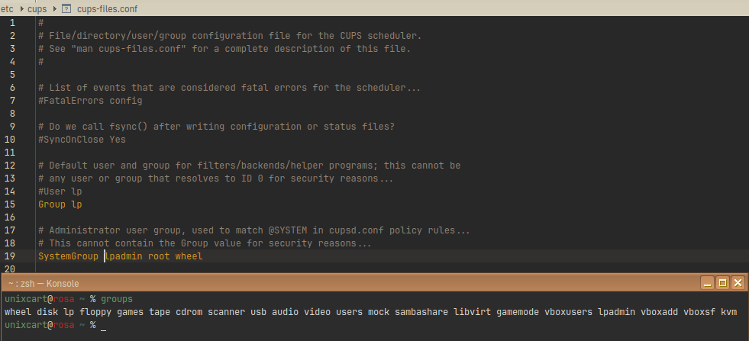This screenshot has height=341, width=749.
Task: Click the file type icon in breadcrumb
Action: tap(66, 8)
